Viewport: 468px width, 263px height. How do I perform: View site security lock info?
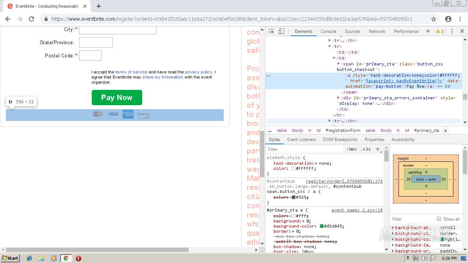(x=46, y=19)
